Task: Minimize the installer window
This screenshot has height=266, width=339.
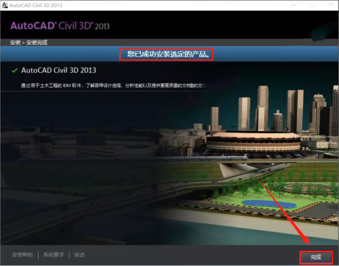Action: 293,5
